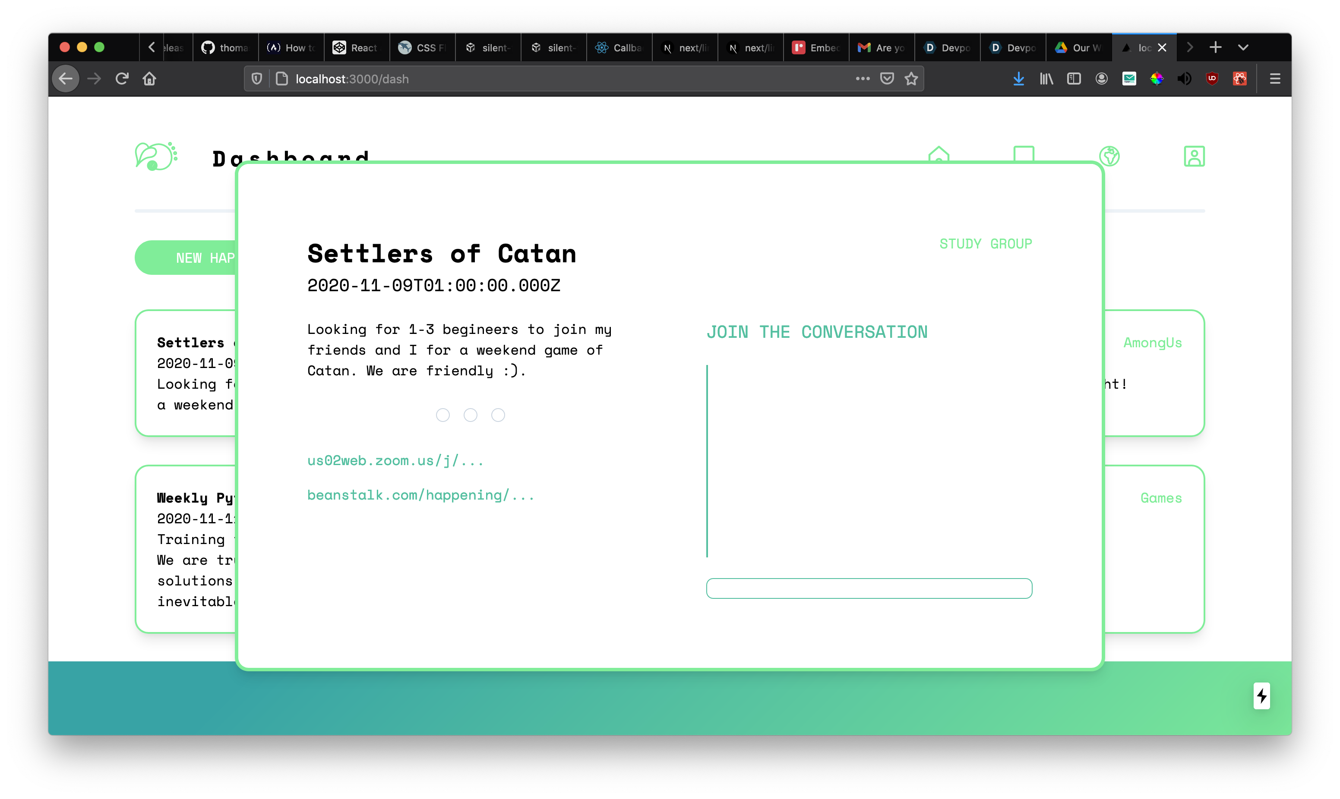1340x799 pixels.
Task: Click the profile user icon in the dashboard header
Action: click(x=1194, y=156)
